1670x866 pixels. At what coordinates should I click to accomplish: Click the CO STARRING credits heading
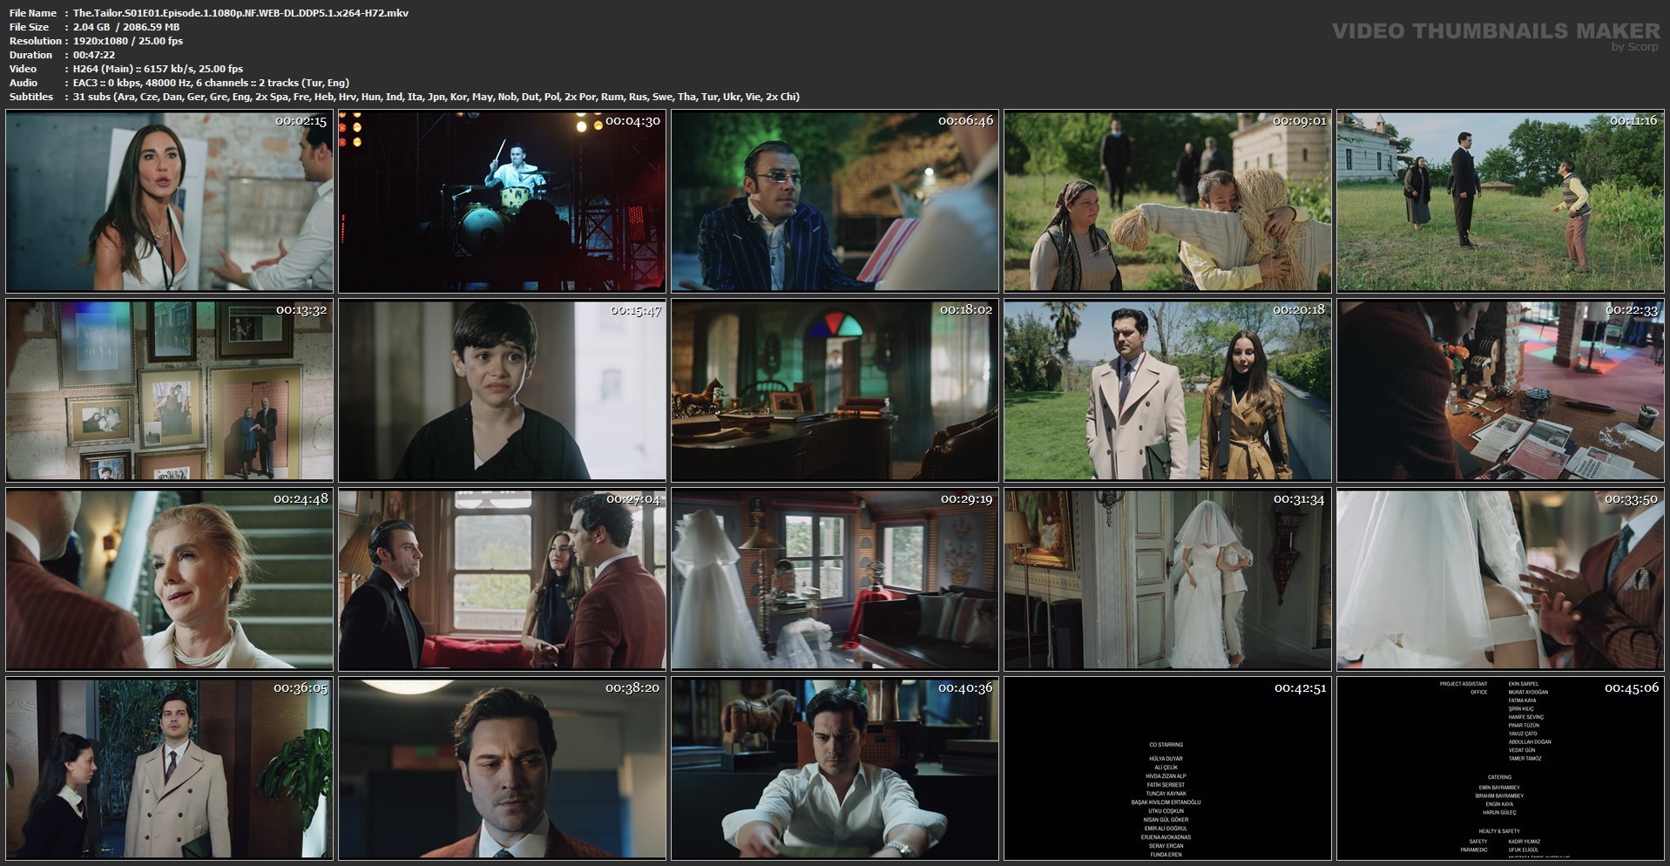point(1166,745)
